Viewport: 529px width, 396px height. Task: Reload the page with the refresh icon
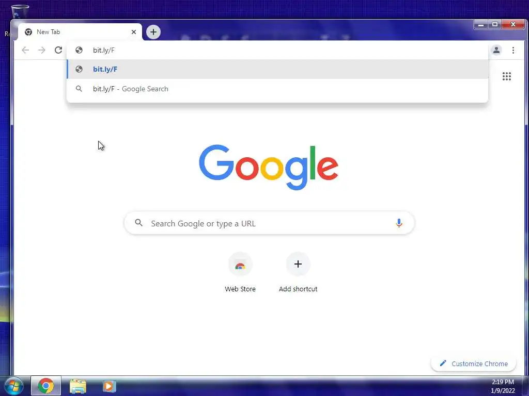click(58, 50)
